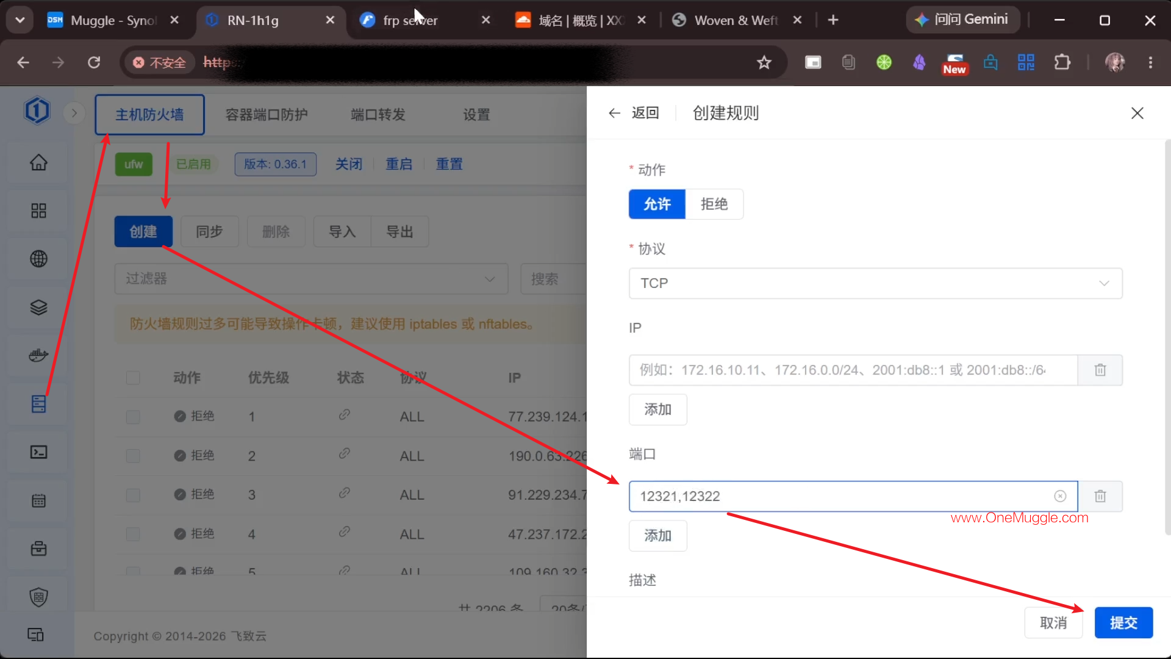1171x659 pixels.
Task: Open the apps grid icon in sidebar
Action: [x=38, y=211]
